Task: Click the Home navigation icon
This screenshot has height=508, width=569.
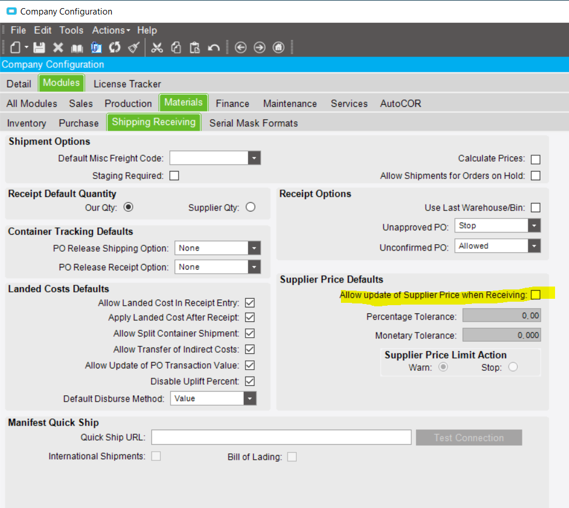Action: pyautogui.click(x=278, y=47)
